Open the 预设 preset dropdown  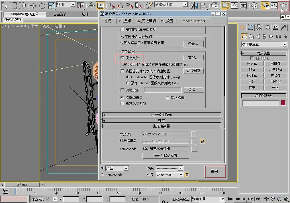pos(181,168)
